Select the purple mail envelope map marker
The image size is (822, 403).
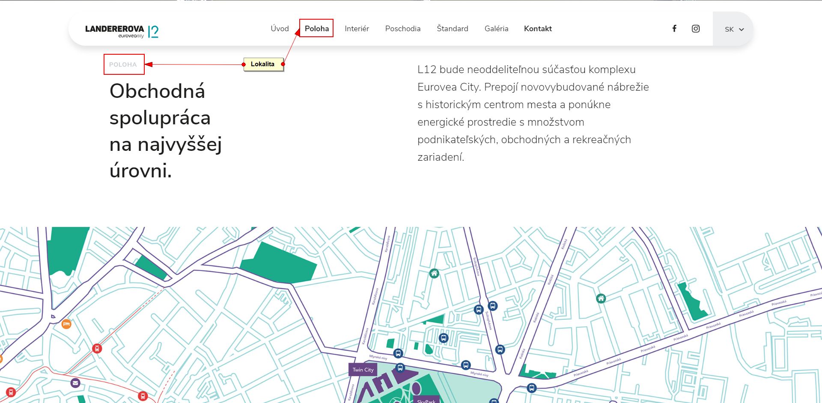click(75, 383)
